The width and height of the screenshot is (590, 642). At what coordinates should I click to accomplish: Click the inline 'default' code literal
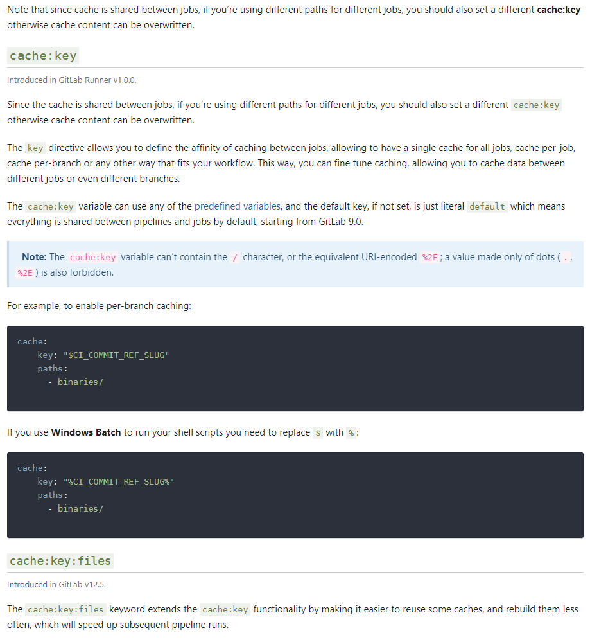487,206
